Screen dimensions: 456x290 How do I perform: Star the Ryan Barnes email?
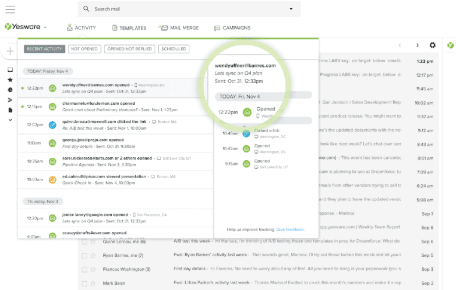(93, 255)
